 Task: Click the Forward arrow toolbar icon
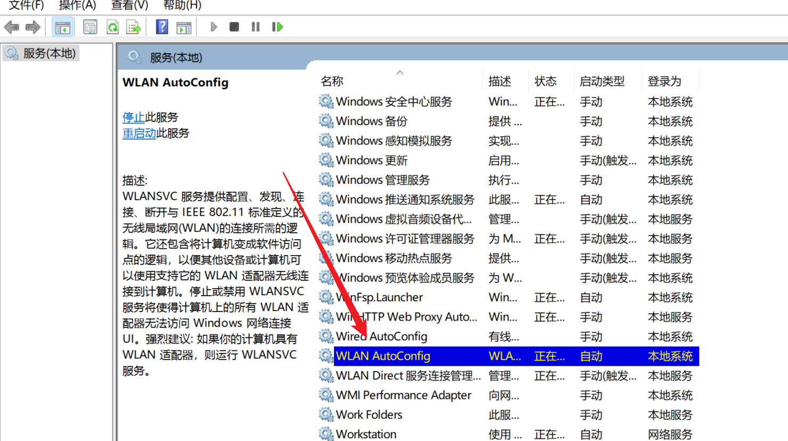[x=33, y=27]
